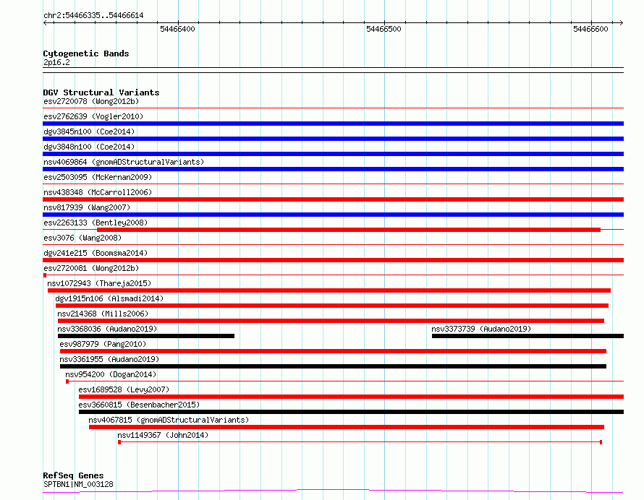644x500 pixels.
Task: Click the red bar below nsv438348 (McCarroll2006)
Action: coord(333,199)
